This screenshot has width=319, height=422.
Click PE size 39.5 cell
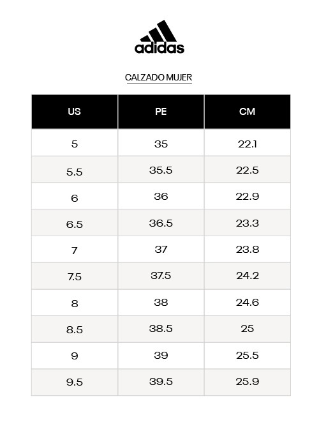point(161,382)
